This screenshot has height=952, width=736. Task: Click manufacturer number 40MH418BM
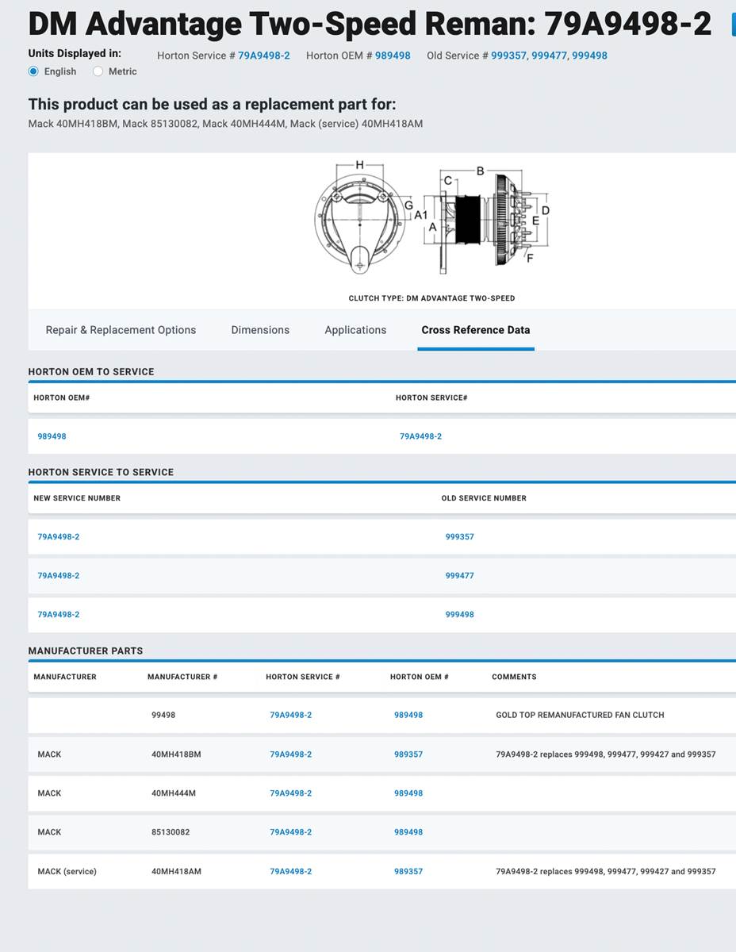coord(176,754)
